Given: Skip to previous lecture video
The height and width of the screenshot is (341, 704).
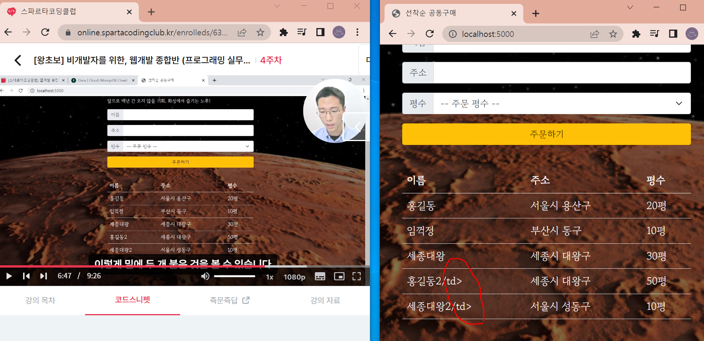Looking at the screenshot, I should click(x=26, y=276).
